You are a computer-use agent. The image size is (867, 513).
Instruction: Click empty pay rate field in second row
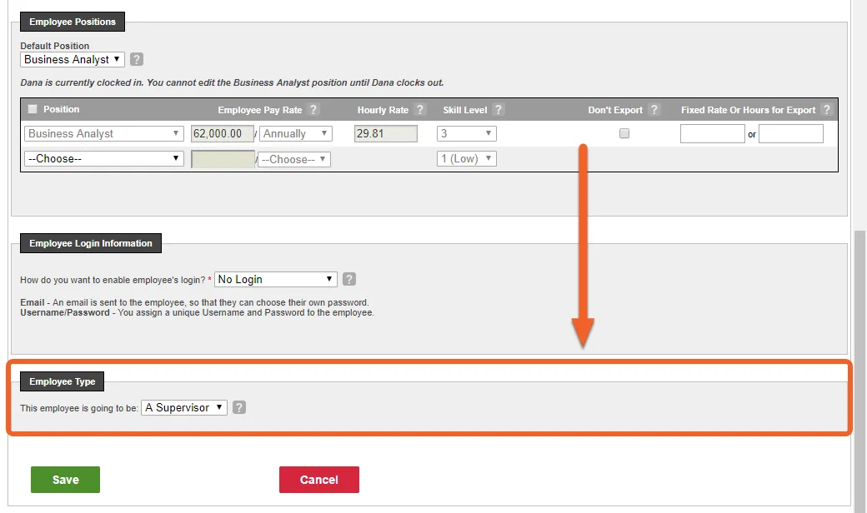tap(223, 159)
